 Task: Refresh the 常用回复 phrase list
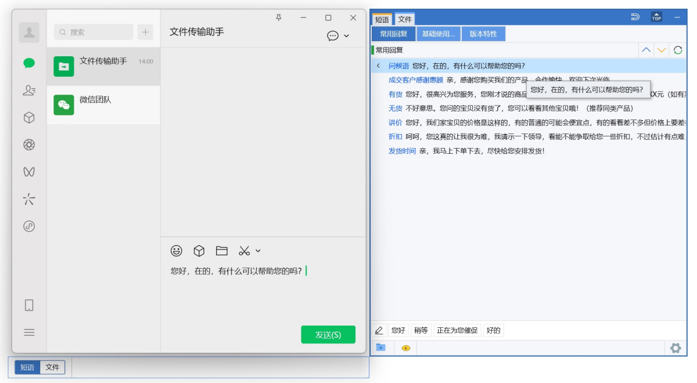pyautogui.click(x=677, y=50)
